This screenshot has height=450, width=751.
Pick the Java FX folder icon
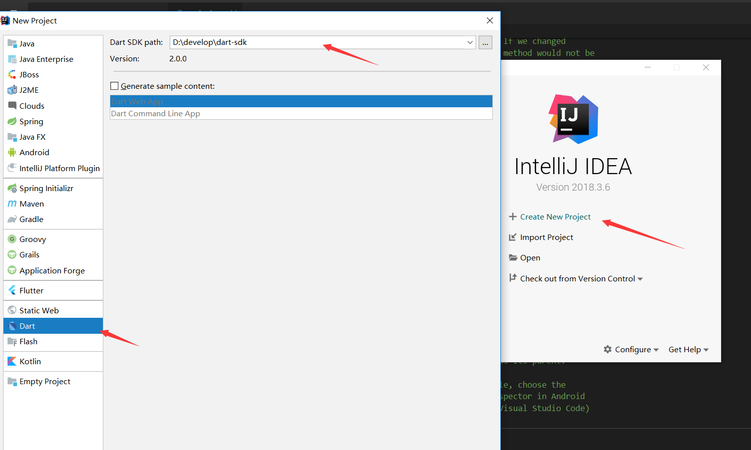12,137
